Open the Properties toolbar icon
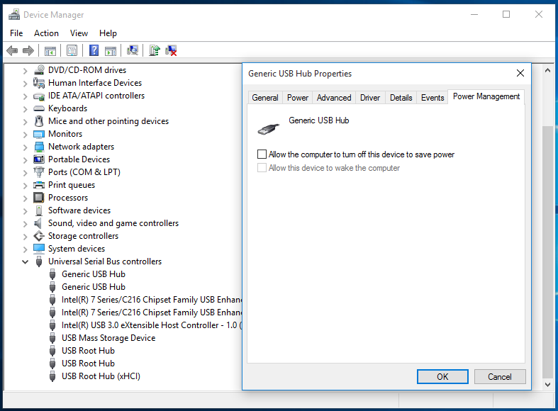This screenshot has width=558, height=411. (72, 51)
